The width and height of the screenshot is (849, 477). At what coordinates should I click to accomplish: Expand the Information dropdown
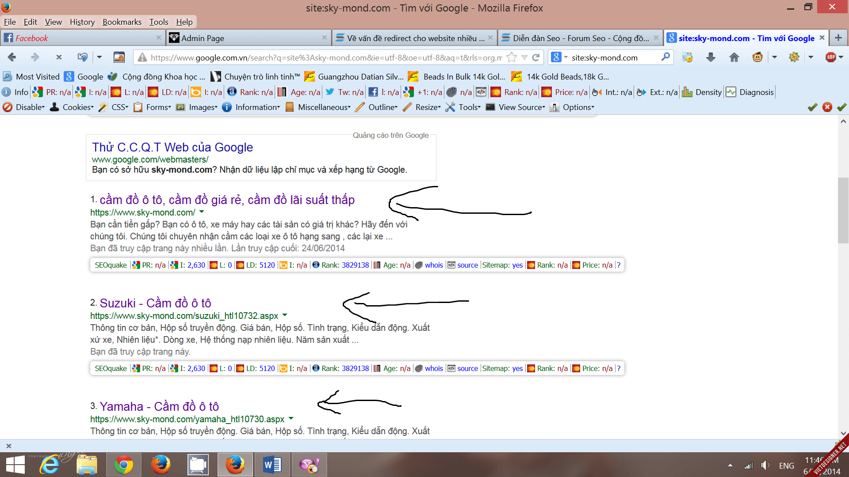tap(251, 107)
